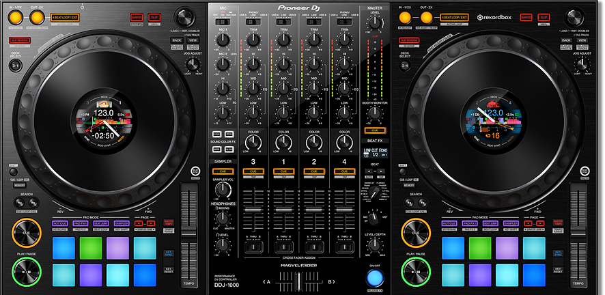
Task: Hit the orange-ringed CUE button on right deck
Action: click(x=416, y=233)
